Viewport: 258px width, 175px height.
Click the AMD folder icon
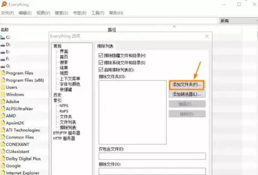pos(3,116)
